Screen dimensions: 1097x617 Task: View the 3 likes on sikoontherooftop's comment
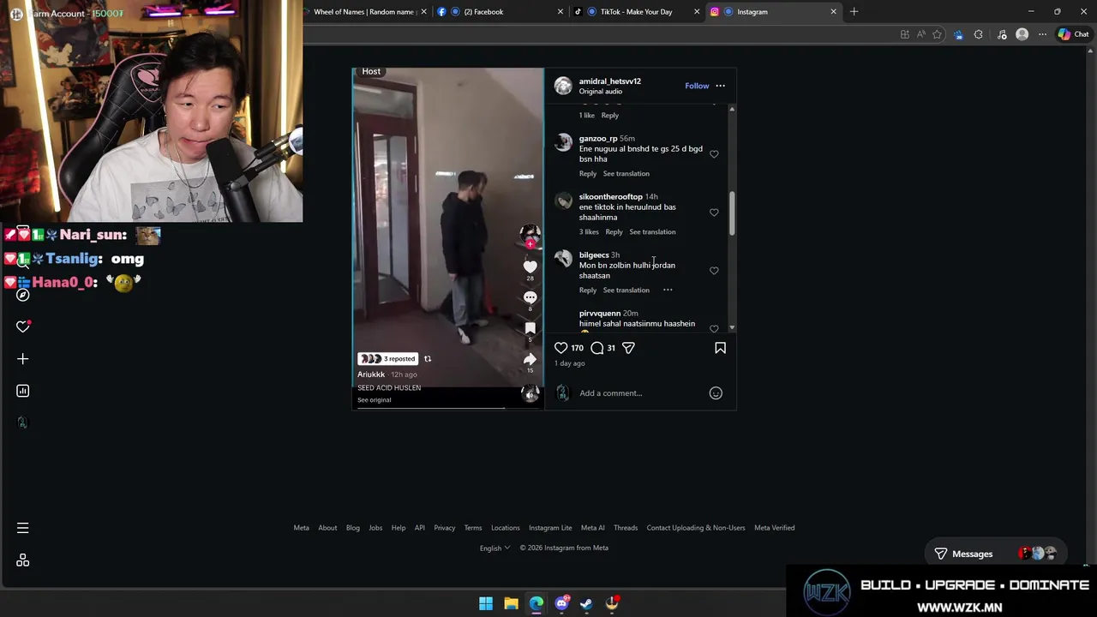pyautogui.click(x=589, y=232)
